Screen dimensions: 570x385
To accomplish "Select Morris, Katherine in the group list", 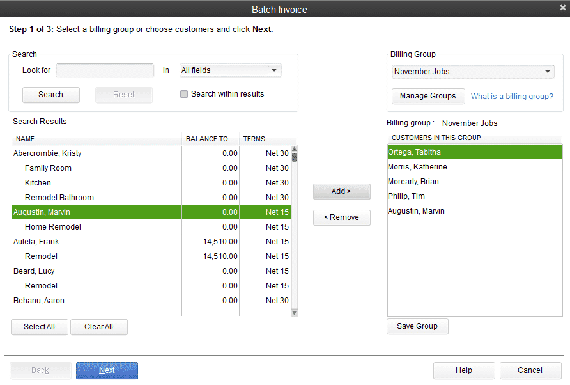I will click(475, 167).
